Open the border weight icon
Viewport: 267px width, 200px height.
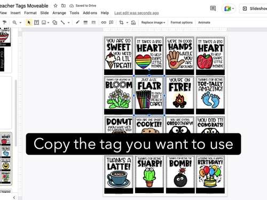(85, 22)
